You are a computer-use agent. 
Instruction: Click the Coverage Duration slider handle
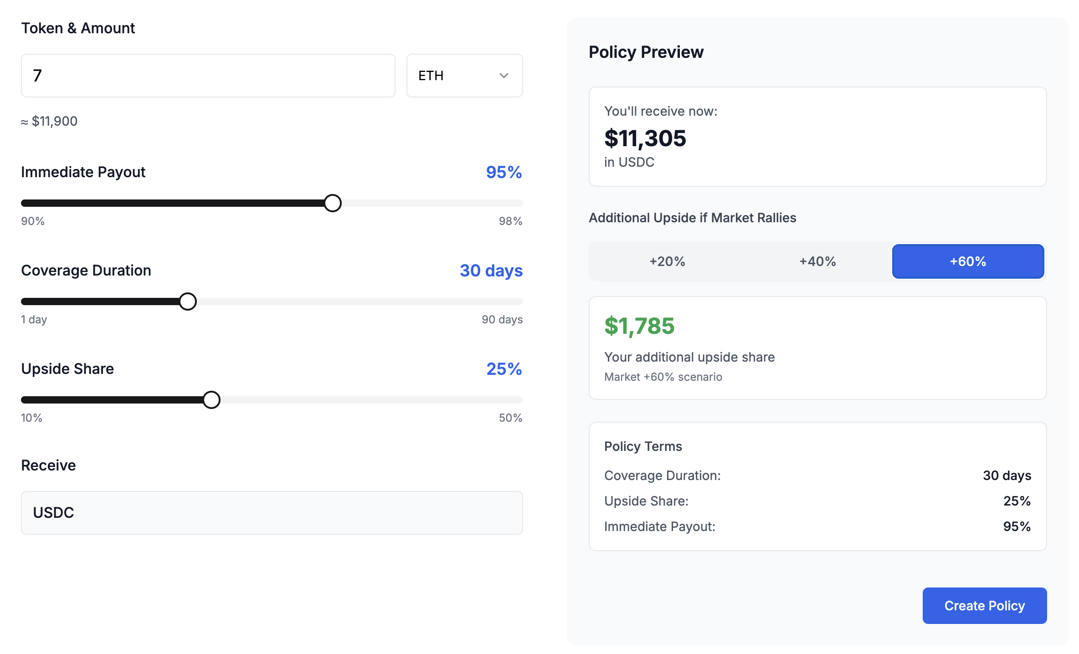[187, 301]
